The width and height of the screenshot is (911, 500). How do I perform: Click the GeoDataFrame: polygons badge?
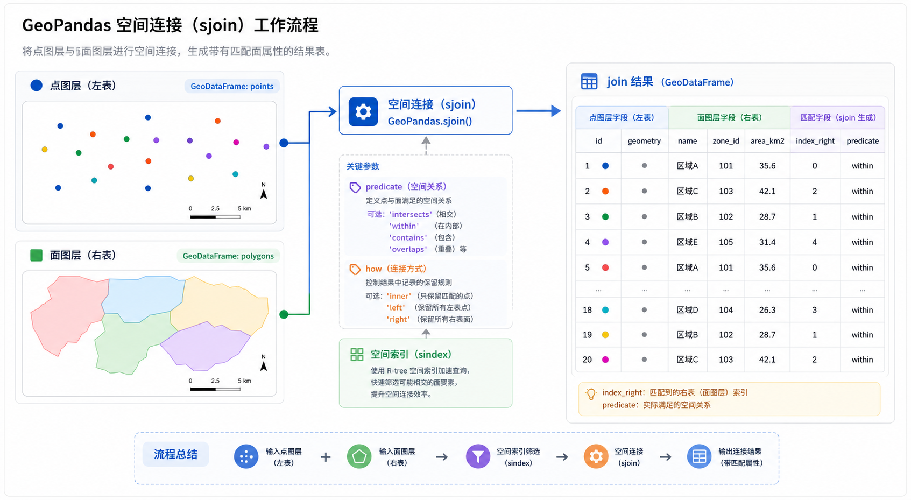pyautogui.click(x=228, y=256)
